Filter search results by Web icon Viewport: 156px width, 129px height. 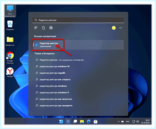51,28
